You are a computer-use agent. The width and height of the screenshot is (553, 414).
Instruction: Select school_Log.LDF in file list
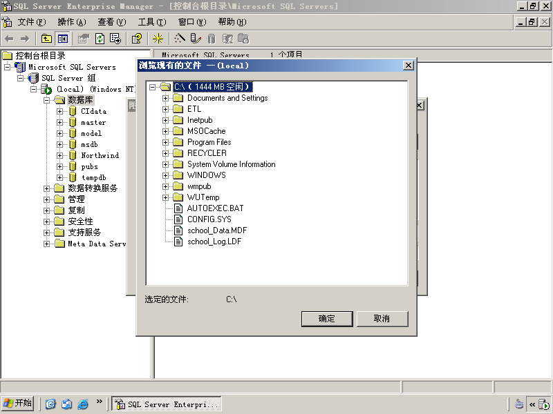pos(214,241)
